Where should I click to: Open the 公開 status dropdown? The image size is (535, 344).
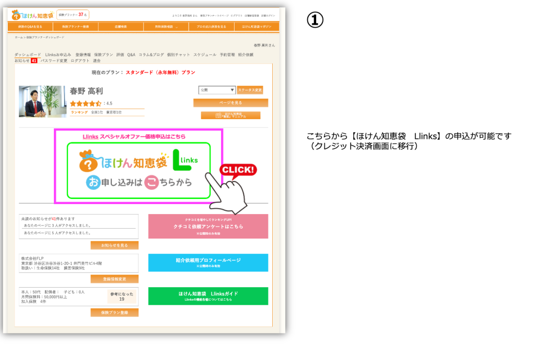click(217, 90)
